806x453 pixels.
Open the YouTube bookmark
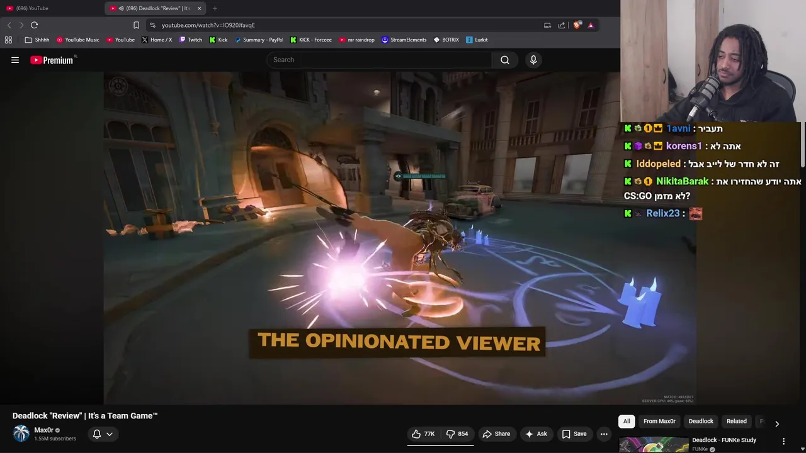pyautogui.click(x=120, y=40)
